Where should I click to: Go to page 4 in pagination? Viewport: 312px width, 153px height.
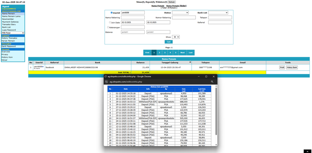[x=170, y=53]
